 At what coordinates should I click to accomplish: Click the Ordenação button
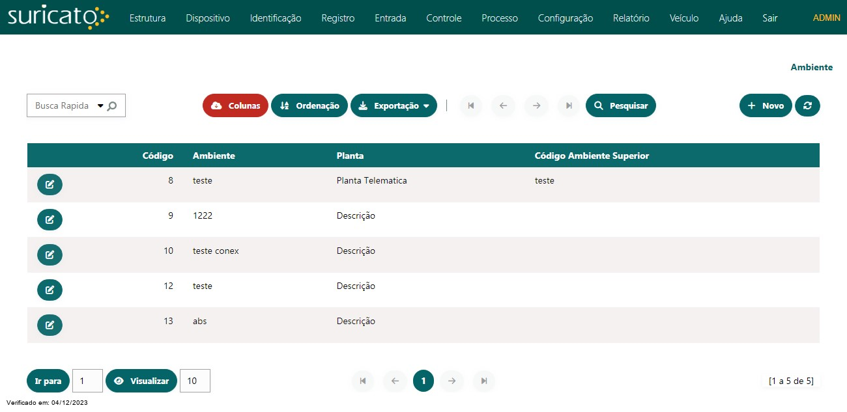pyautogui.click(x=309, y=105)
